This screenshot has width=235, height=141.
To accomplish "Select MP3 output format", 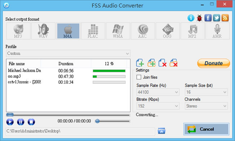I will [18, 31].
